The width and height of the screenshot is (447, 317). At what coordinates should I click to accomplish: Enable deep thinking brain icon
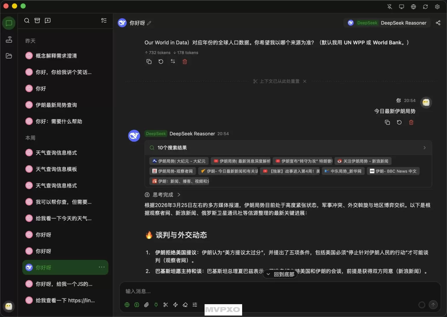click(137, 304)
